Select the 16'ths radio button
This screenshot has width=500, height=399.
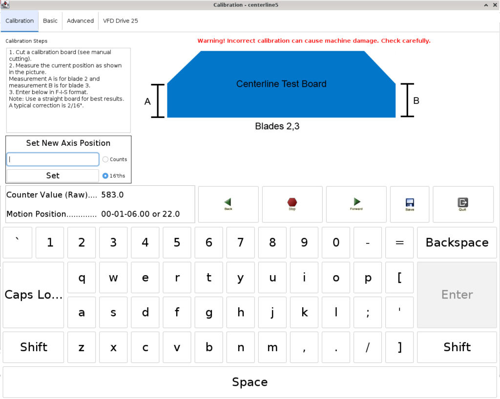(x=105, y=176)
